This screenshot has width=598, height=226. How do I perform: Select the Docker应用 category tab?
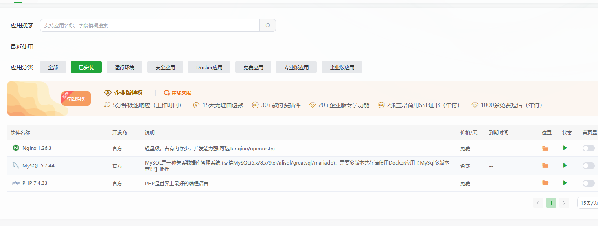tap(209, 67)
